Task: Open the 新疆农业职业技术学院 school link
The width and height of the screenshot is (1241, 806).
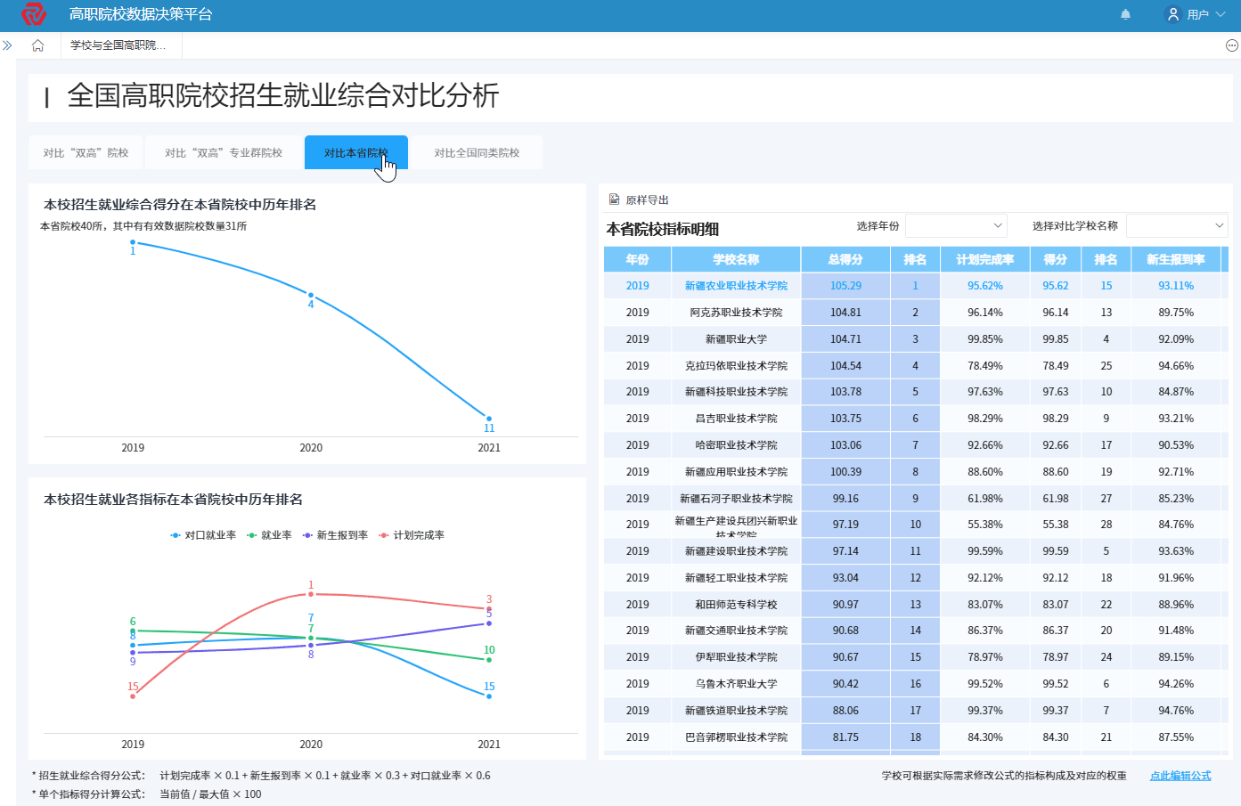Action: tap(736, 285)
